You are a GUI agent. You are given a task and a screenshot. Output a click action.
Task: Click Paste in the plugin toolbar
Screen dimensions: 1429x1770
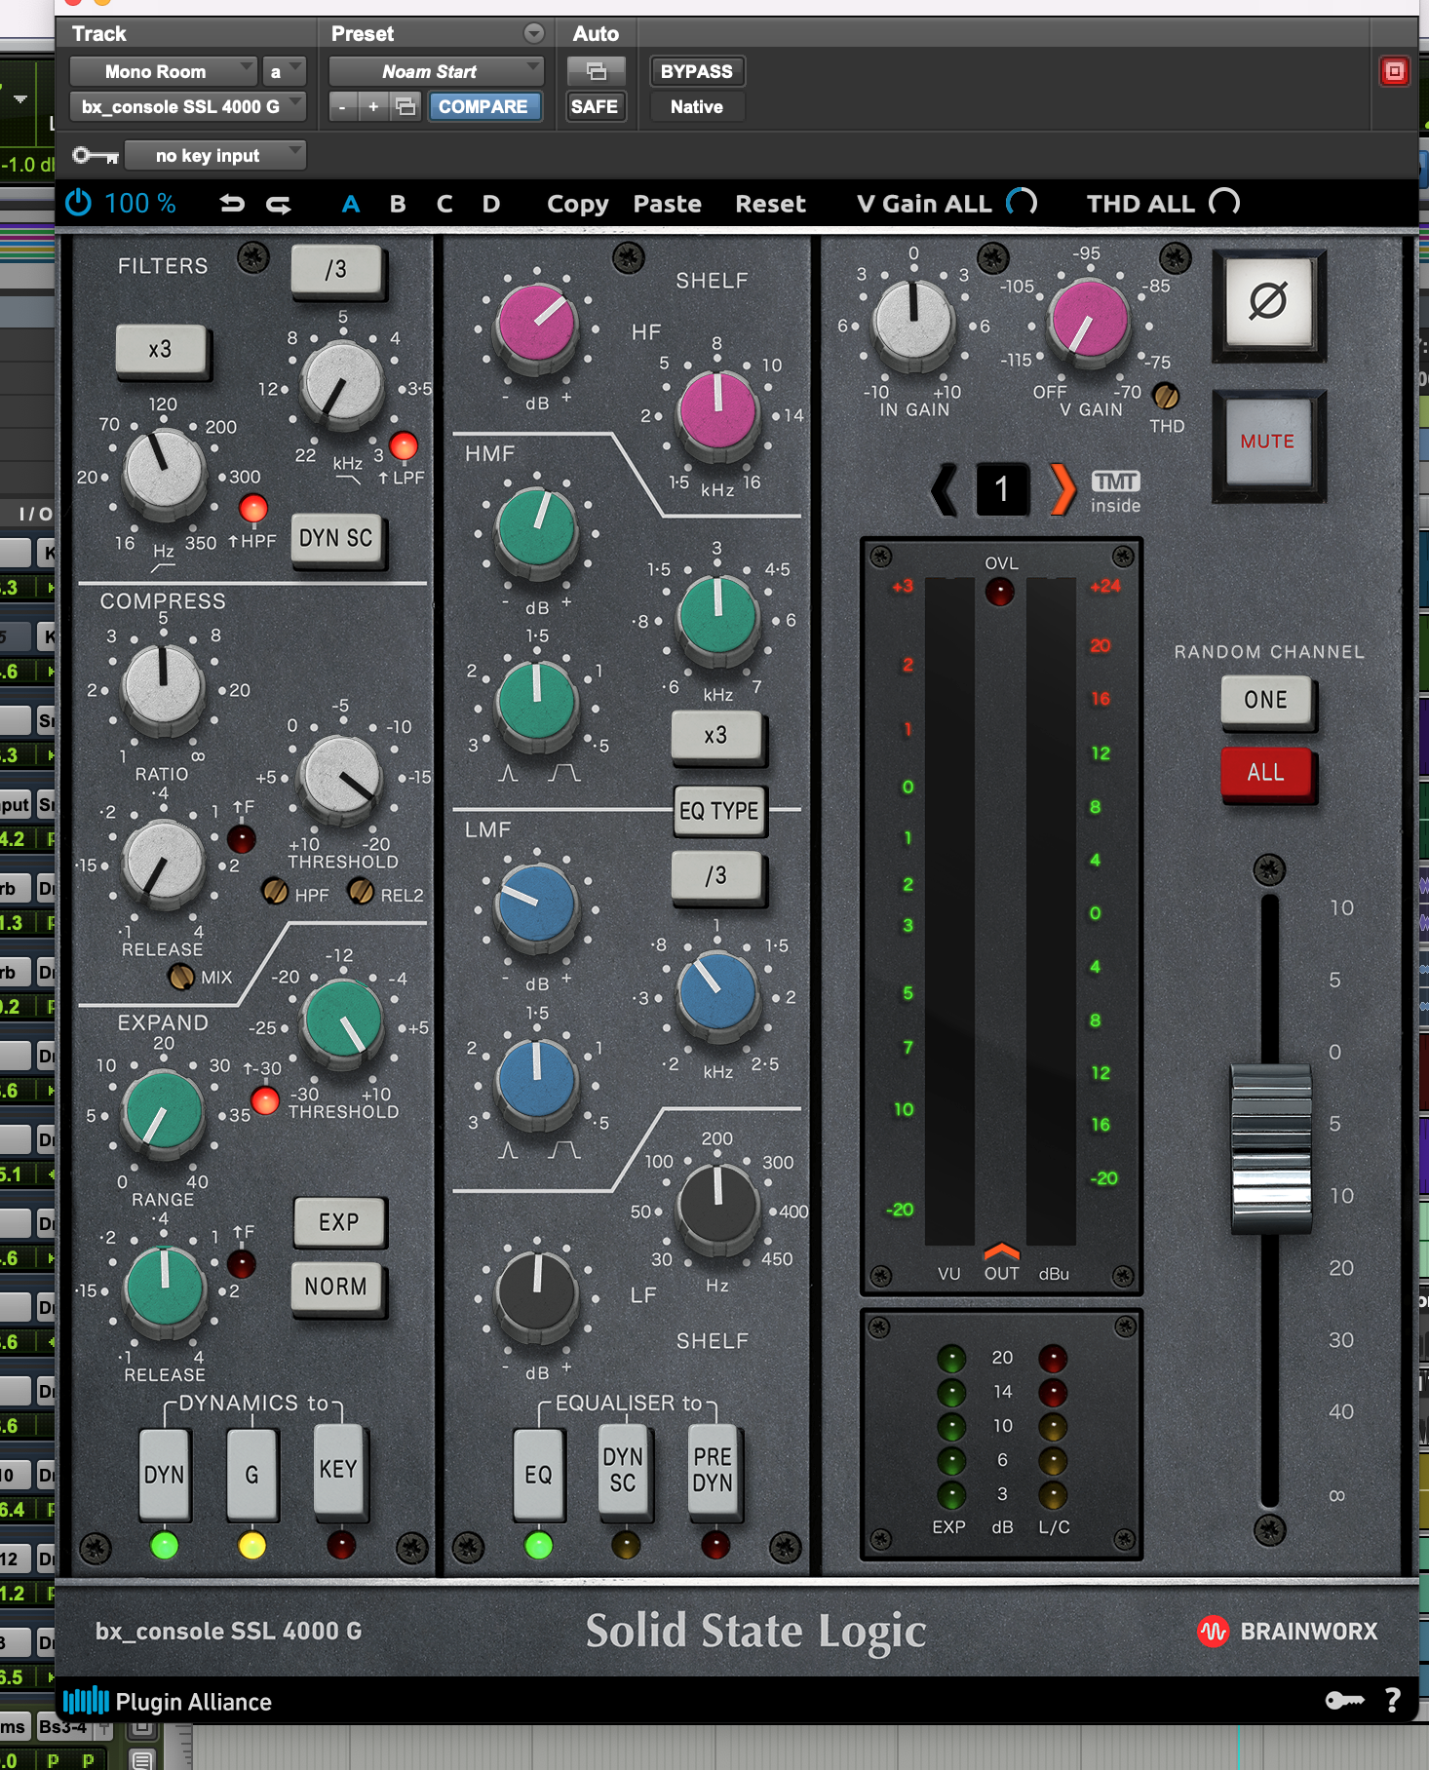(x=668, y=204)
